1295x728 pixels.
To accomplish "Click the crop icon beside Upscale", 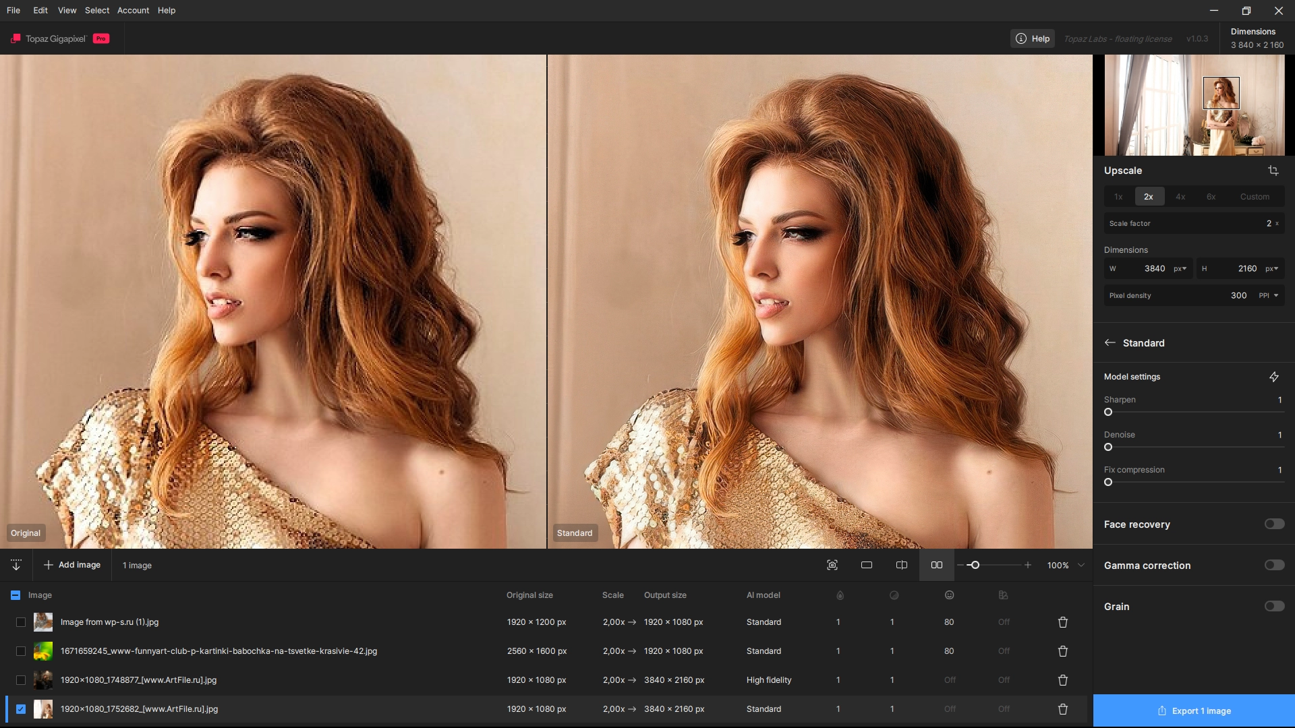I will point(1273,171).
